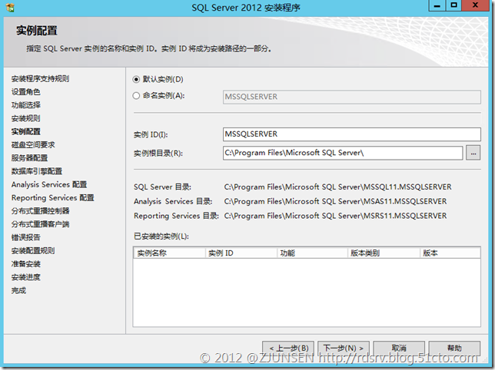Maximize the SQL Server 2012 setup window
The image size is (495, 370).
click(x=454, y=5)
